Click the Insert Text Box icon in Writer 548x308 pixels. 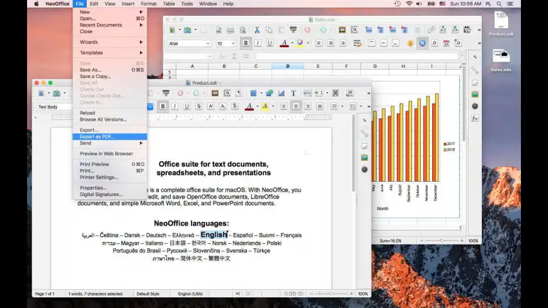pyautogui.click(x=293, y=93)
